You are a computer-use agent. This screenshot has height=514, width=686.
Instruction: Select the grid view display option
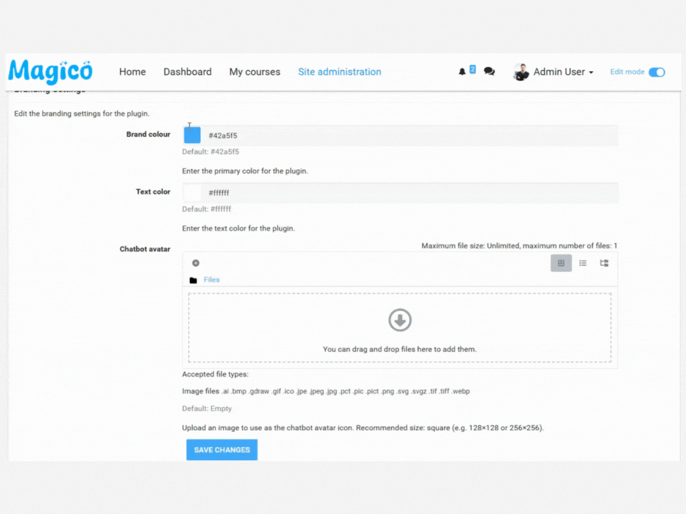[x=561, y=262]
